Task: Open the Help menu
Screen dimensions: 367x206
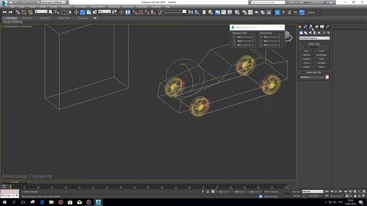Action: (x=167, y=6)
